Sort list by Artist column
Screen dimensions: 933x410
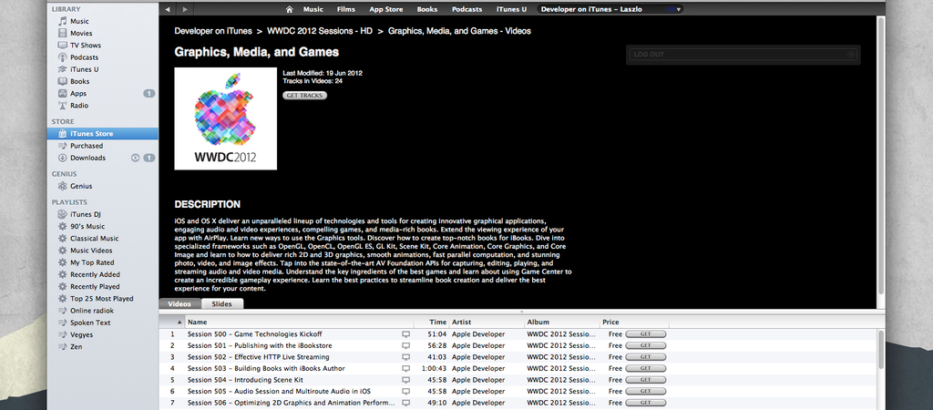click(x=487, y=322)
